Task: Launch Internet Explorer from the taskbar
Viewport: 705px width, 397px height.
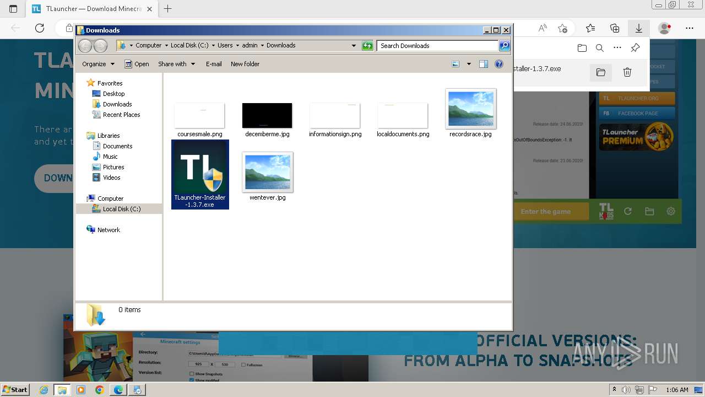Action: (44, 390)
